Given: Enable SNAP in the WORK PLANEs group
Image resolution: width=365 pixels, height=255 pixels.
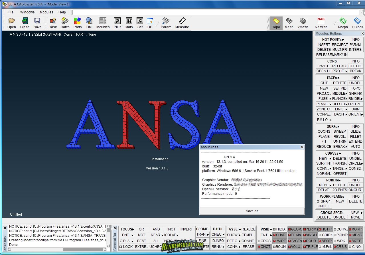Looking at the screenshot, I should pyautogui.click(x=318, y=201).
